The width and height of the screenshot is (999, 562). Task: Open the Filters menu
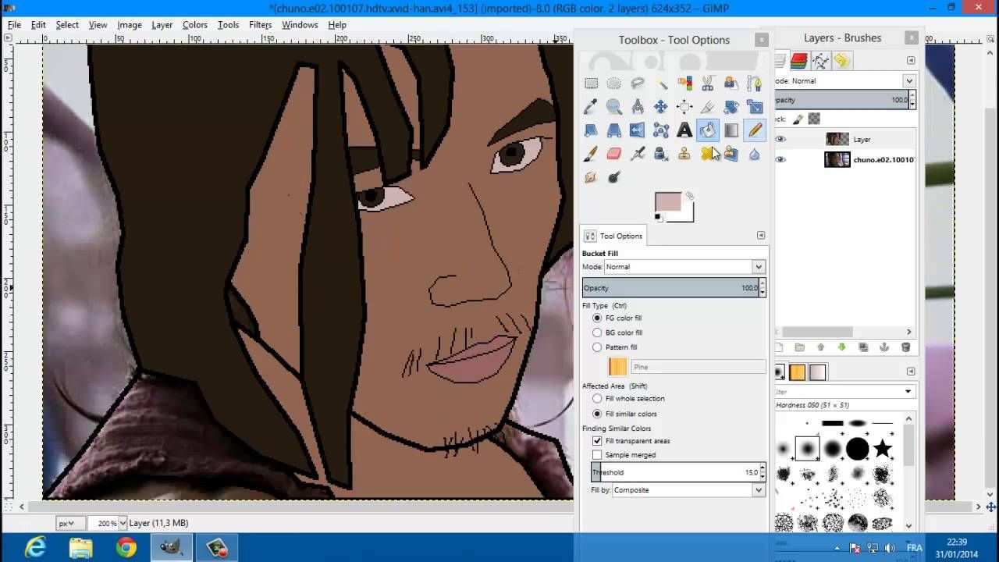pyautogui.click(x=260, y=25)
